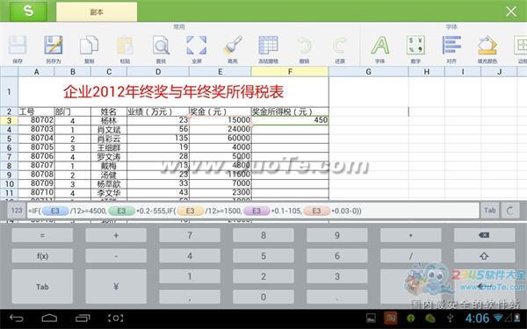
Task: Tap the Paste (粘贴) clipboard icon
Action: tap(125, 46)
